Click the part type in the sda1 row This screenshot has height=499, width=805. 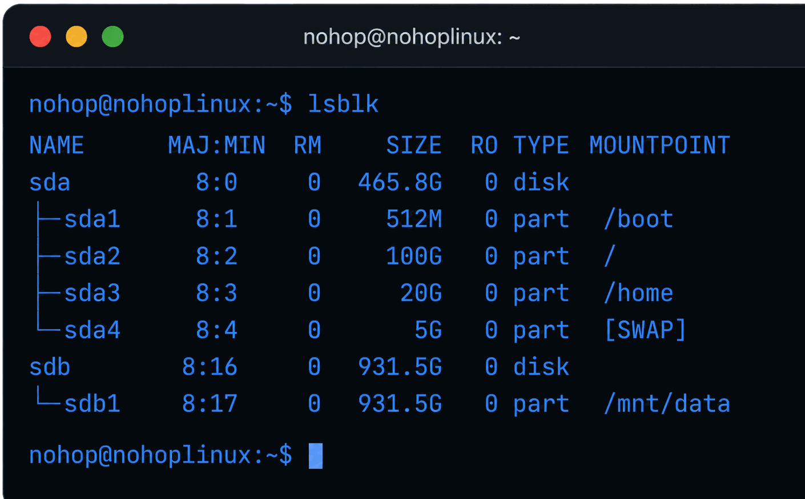pos(541,220)
